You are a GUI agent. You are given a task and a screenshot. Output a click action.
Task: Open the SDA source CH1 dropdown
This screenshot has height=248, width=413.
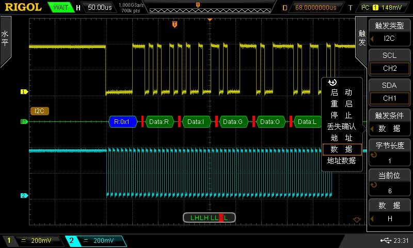(x=389, y=98)
